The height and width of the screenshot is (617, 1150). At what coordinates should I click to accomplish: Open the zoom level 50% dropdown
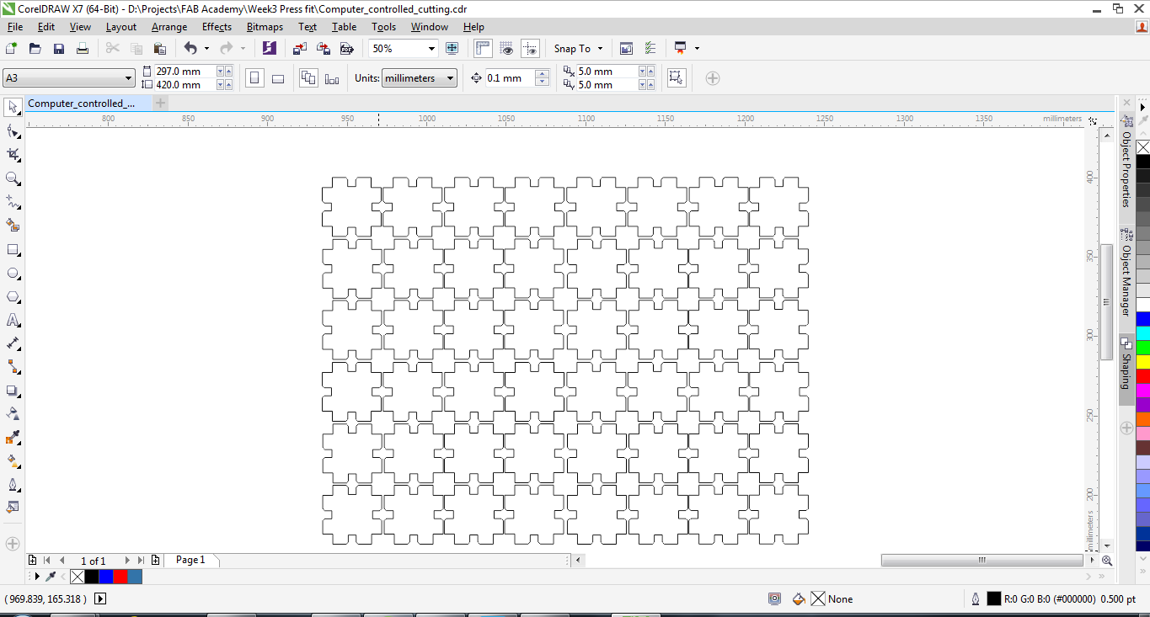[x=431, y=49]
